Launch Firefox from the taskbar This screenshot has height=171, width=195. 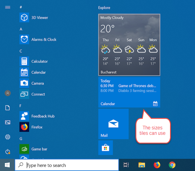pyautogui.click(x=157, y=165)
